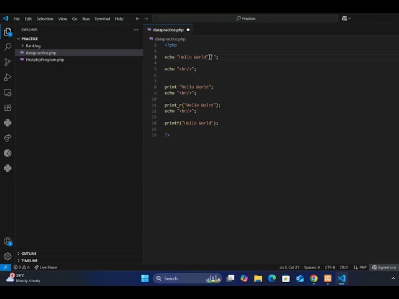Open the first Python icon in activity bar

coord(7,123)
